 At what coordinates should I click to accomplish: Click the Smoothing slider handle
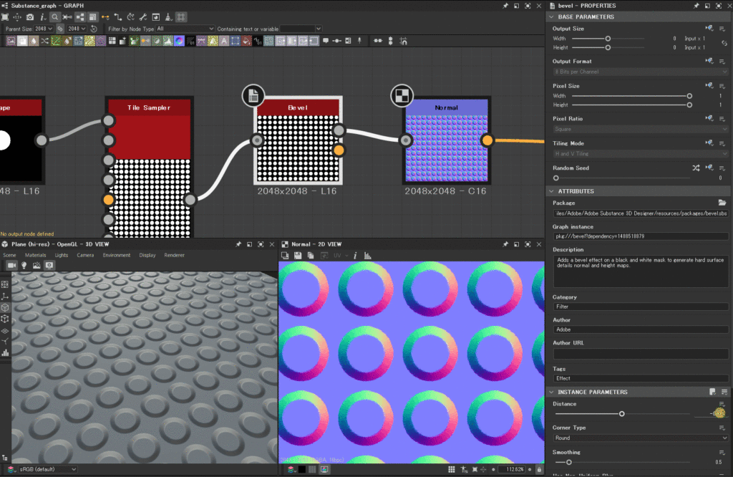tap(569, 462)
